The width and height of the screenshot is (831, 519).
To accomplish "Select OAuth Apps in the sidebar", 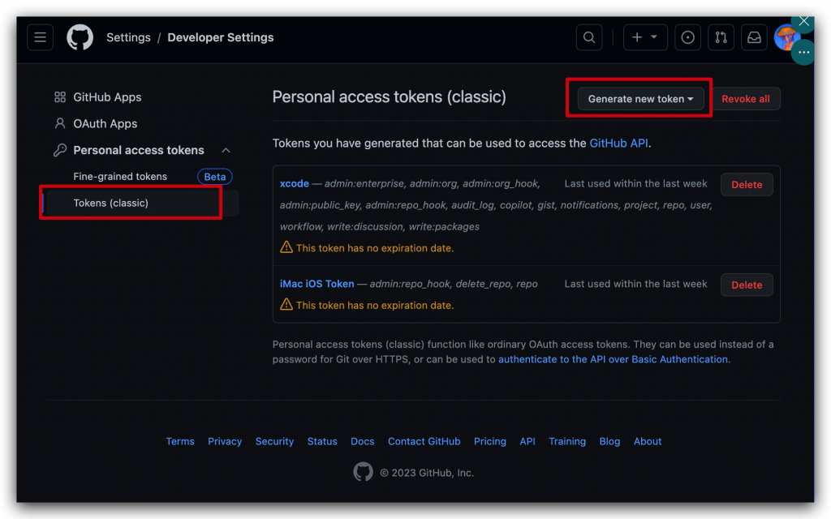I will coord(105,124).
